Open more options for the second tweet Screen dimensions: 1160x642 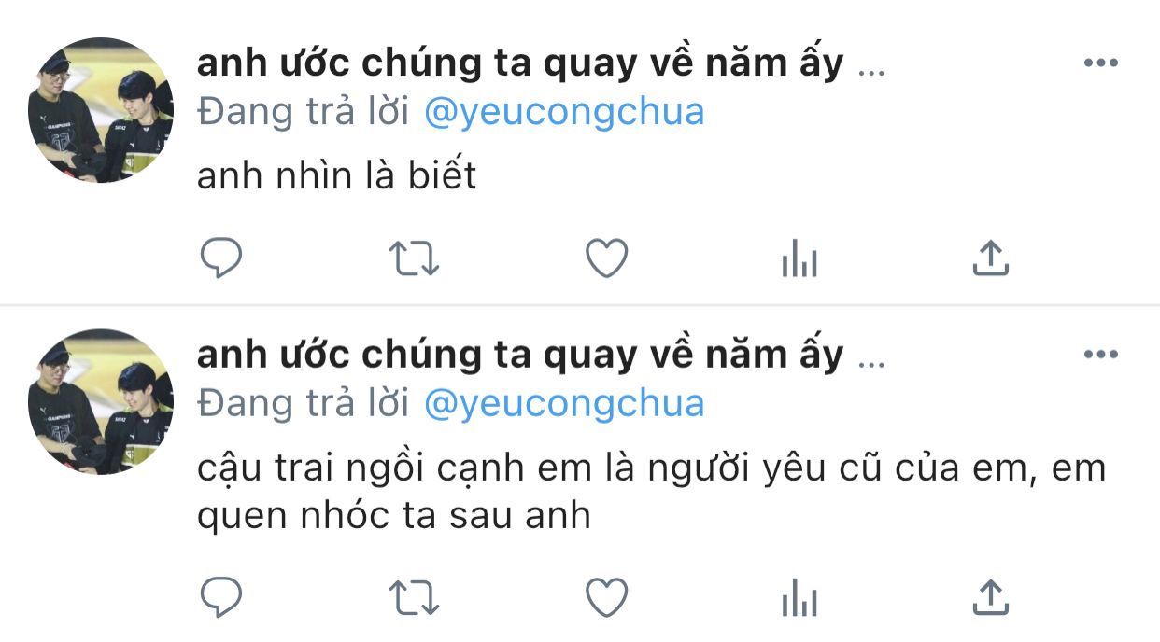[x=1100, y=355]
